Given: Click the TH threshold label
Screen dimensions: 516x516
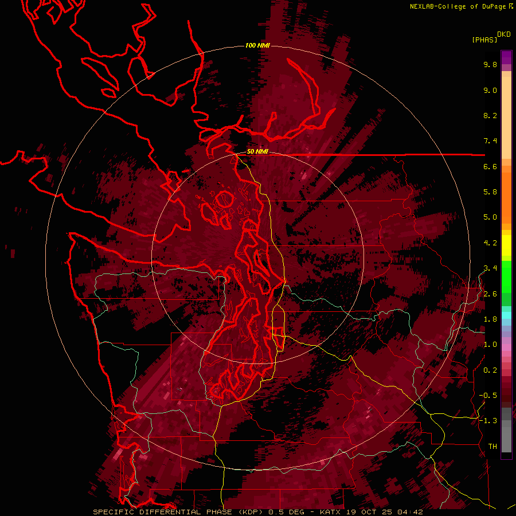Looking at the screenshot, I should [x=492, y=447].
